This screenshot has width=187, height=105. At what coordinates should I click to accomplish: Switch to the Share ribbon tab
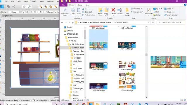pyautogui.click(x=80, y=5)
